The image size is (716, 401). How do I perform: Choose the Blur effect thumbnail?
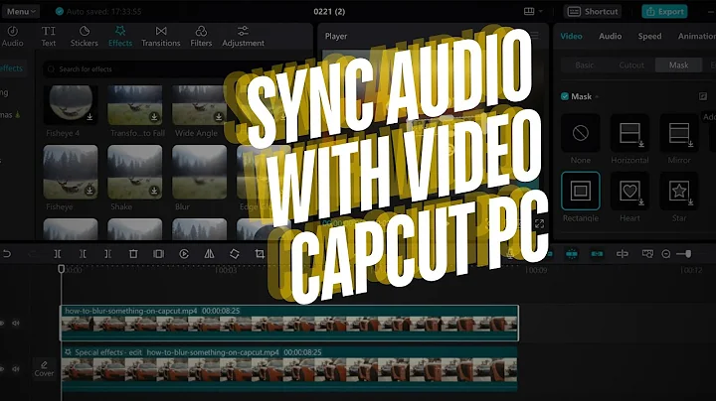(x=199, y=172)
